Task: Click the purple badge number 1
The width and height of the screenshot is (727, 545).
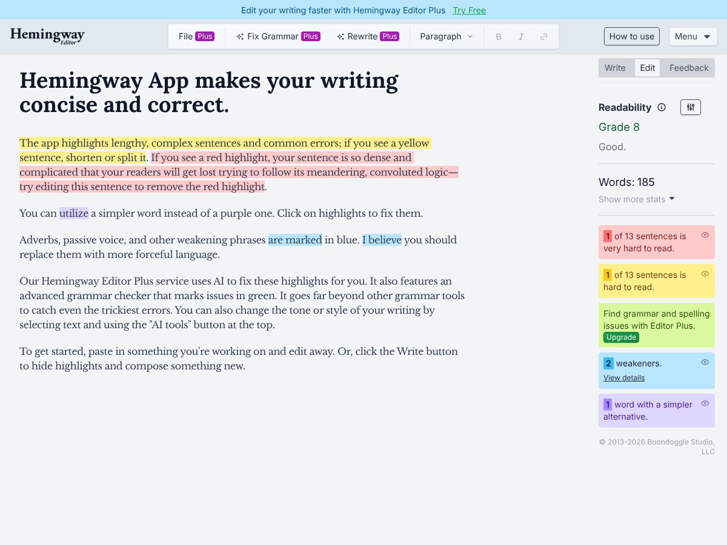Action: click(x=608, y=405)
